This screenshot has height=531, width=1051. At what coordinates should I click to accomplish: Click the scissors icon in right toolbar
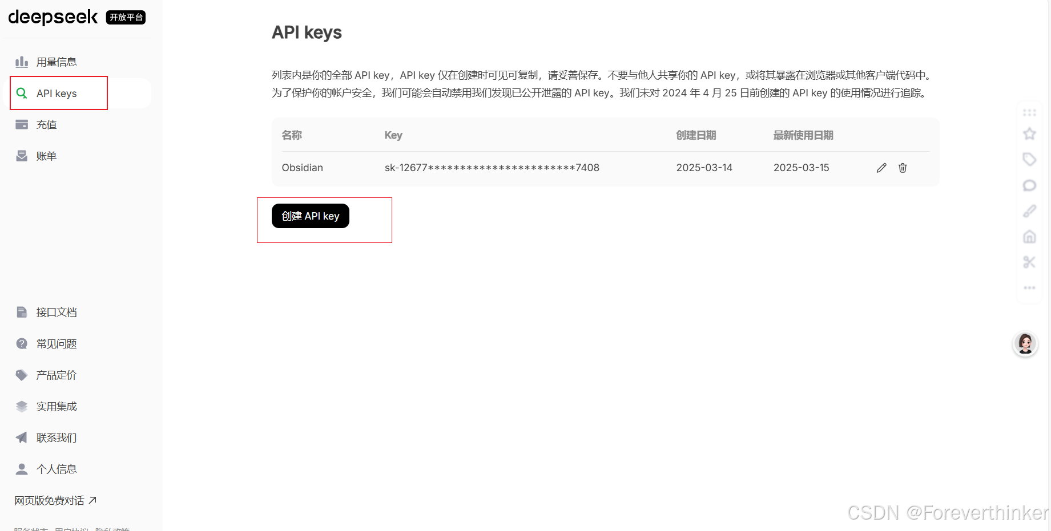pos(1029,262)
